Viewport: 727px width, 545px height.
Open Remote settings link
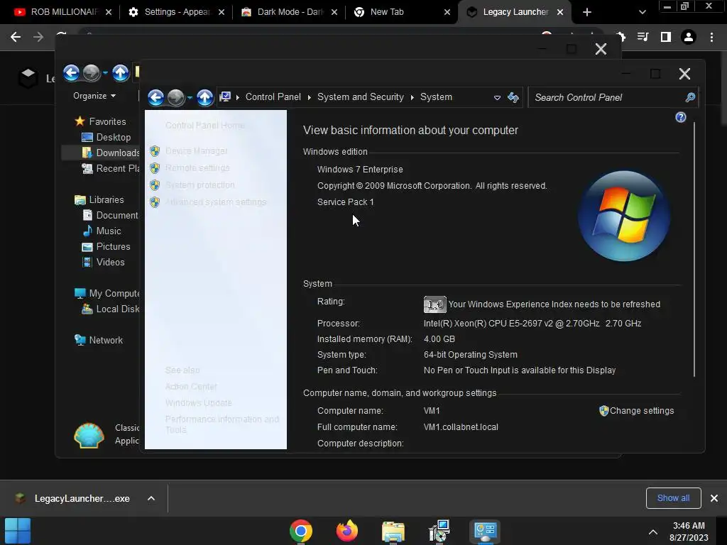[197, 167]
